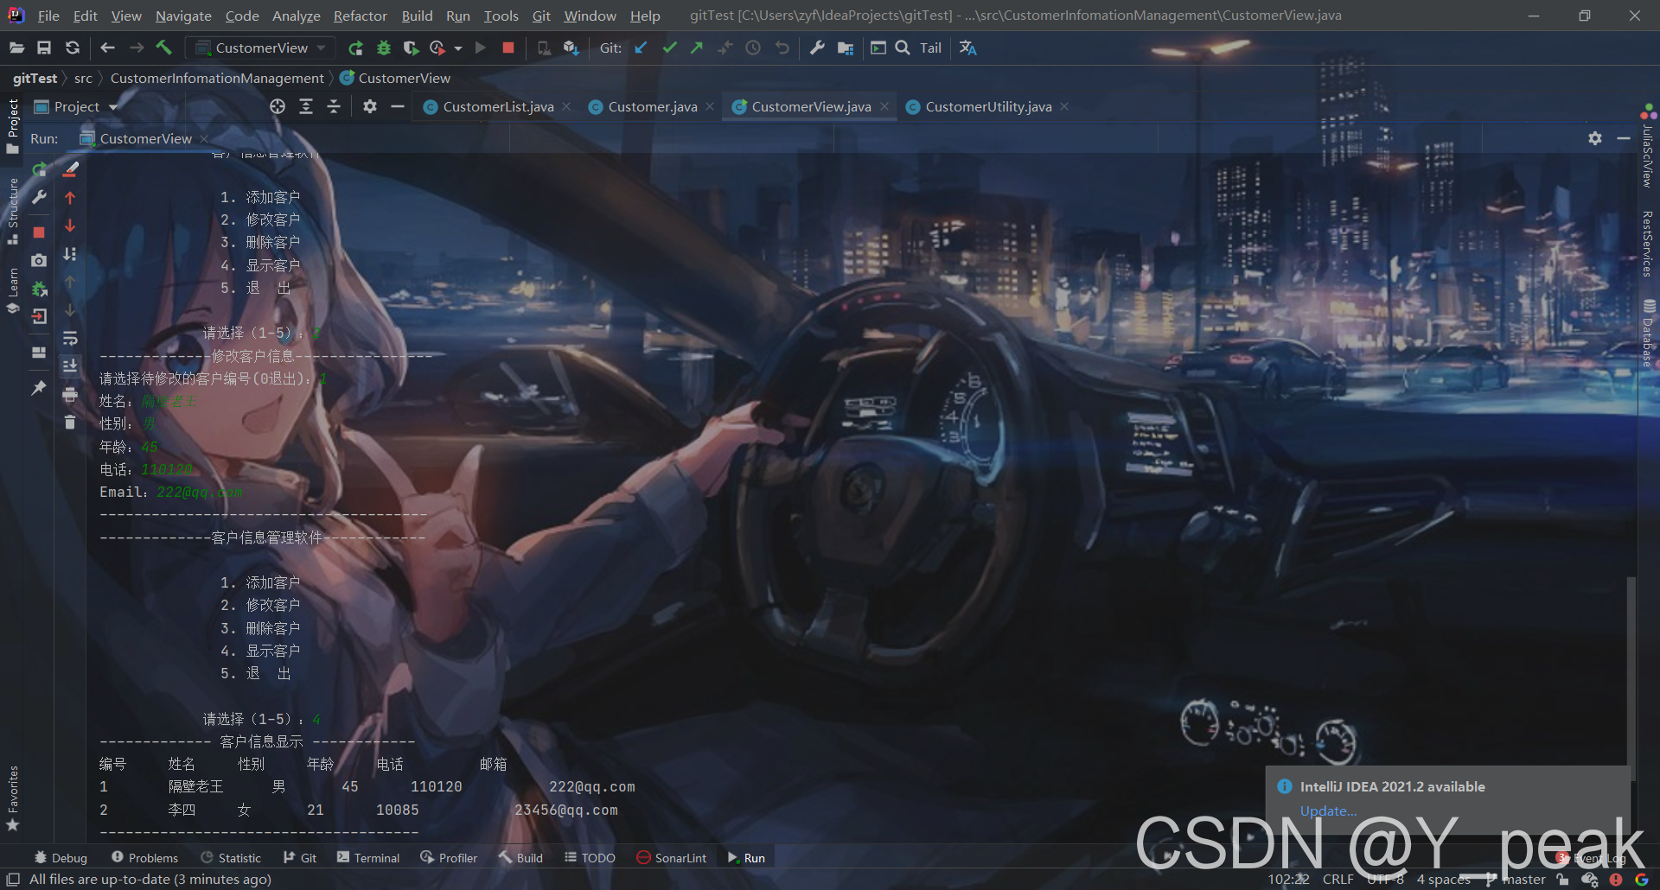Expand the Project view dropdown
Viewport: 1660px width, 890px height.
112,107
